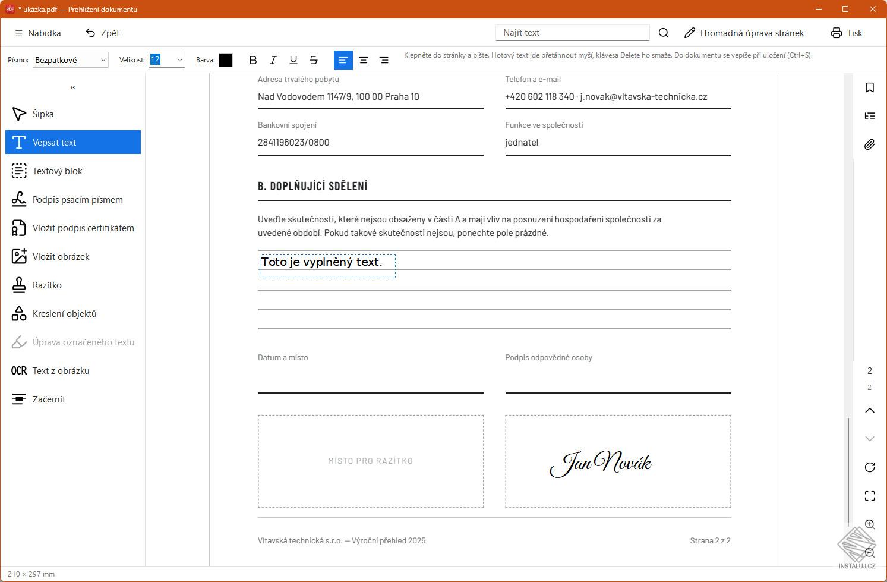This screenshot has height=582, width=887.
Task: Open Podpis psacím písmem signature tool
Action: (x=73, y=199)
